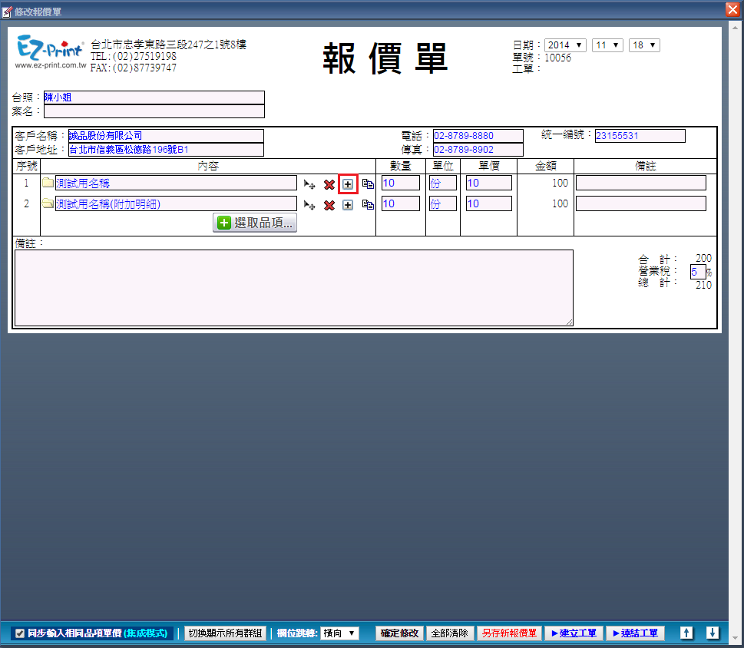Click the plus icon in row 1
The width and height of the screenshot is (744, 648).
tap(348, 184)
